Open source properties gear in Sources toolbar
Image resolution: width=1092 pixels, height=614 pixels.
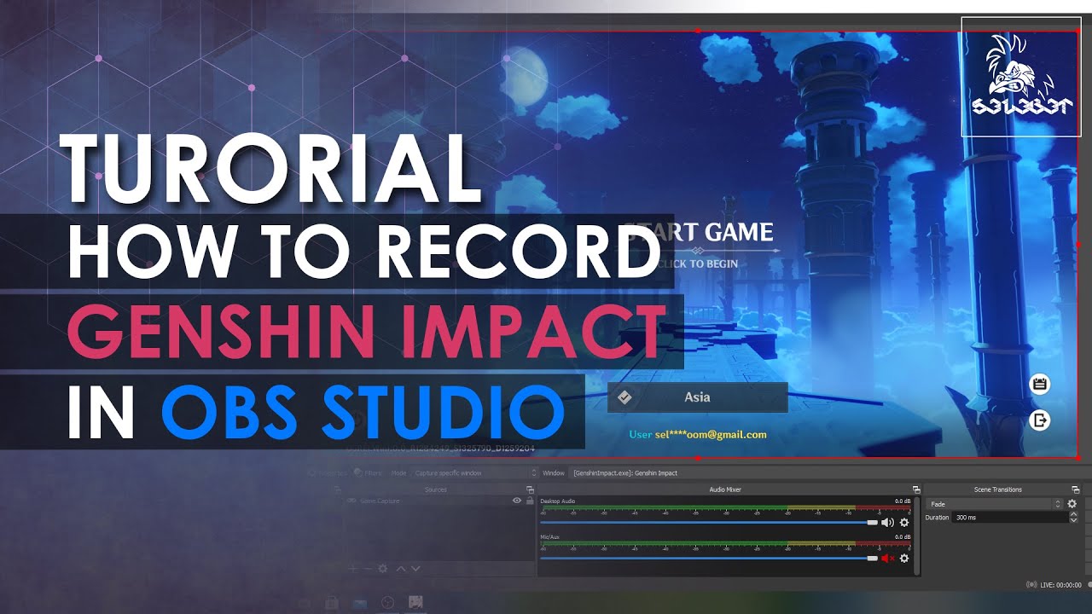tap(383, 568)
